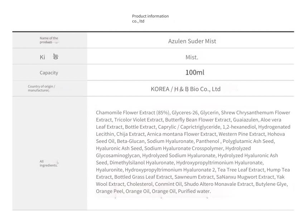Click 'Sodium Hyaluronate Crosspolymer' ingredient text
Screen dimensions: 308x219
[184, 148]
